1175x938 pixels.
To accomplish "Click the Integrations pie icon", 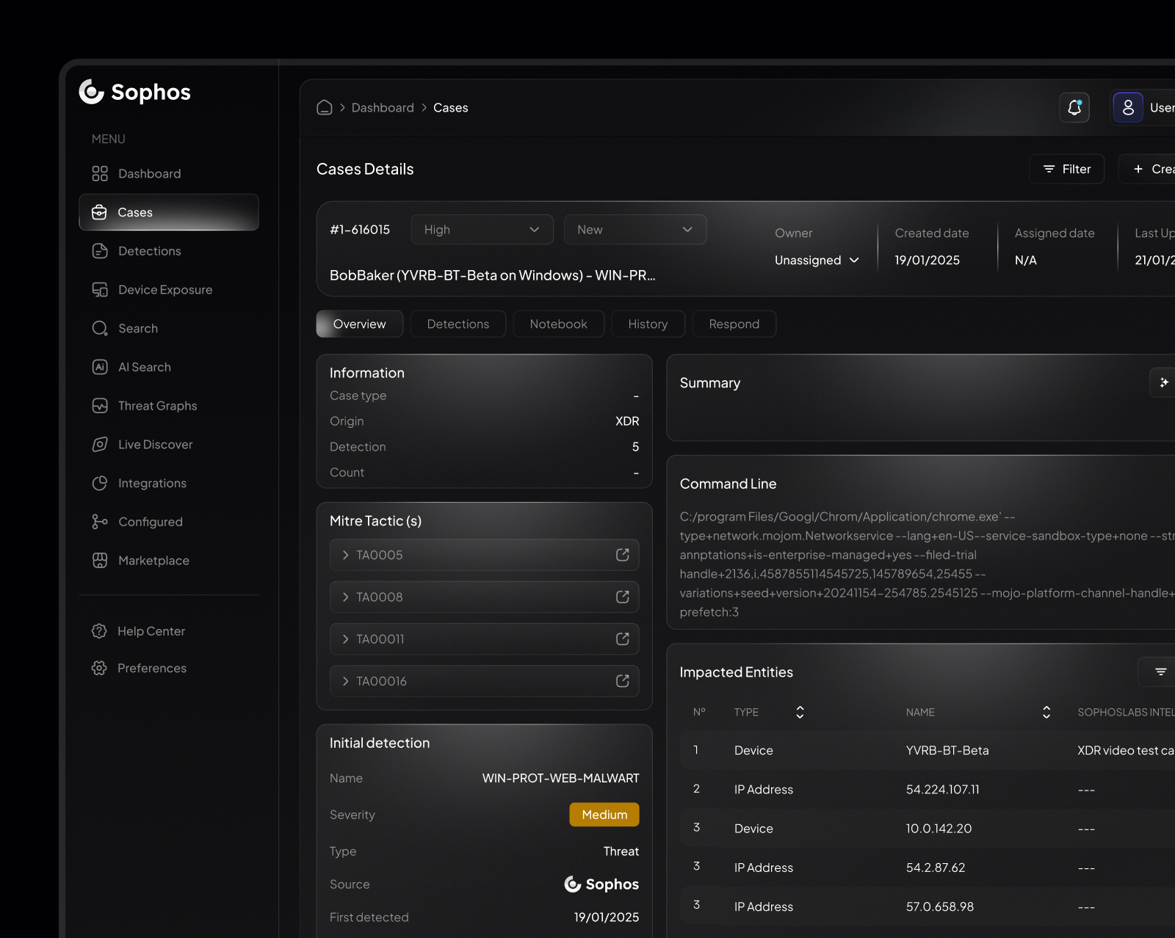I will 100,483.
